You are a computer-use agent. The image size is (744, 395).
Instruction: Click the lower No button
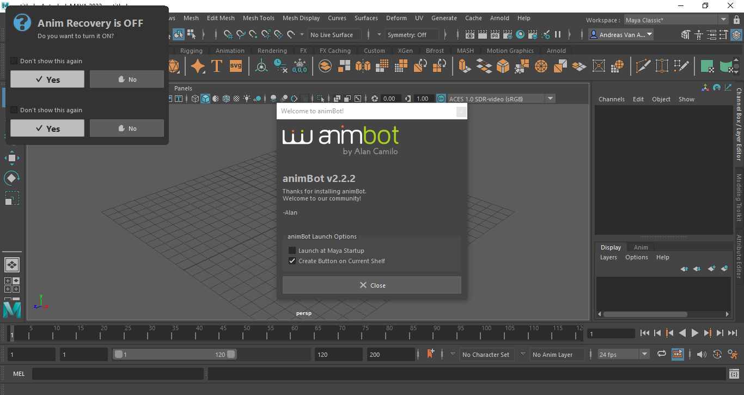click(x=127, y=128)
